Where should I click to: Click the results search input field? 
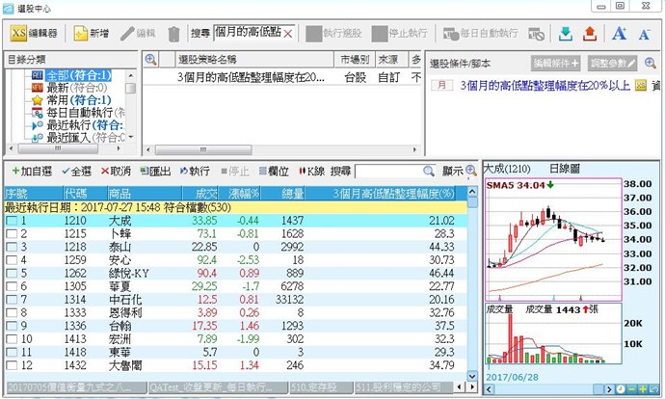396,171
